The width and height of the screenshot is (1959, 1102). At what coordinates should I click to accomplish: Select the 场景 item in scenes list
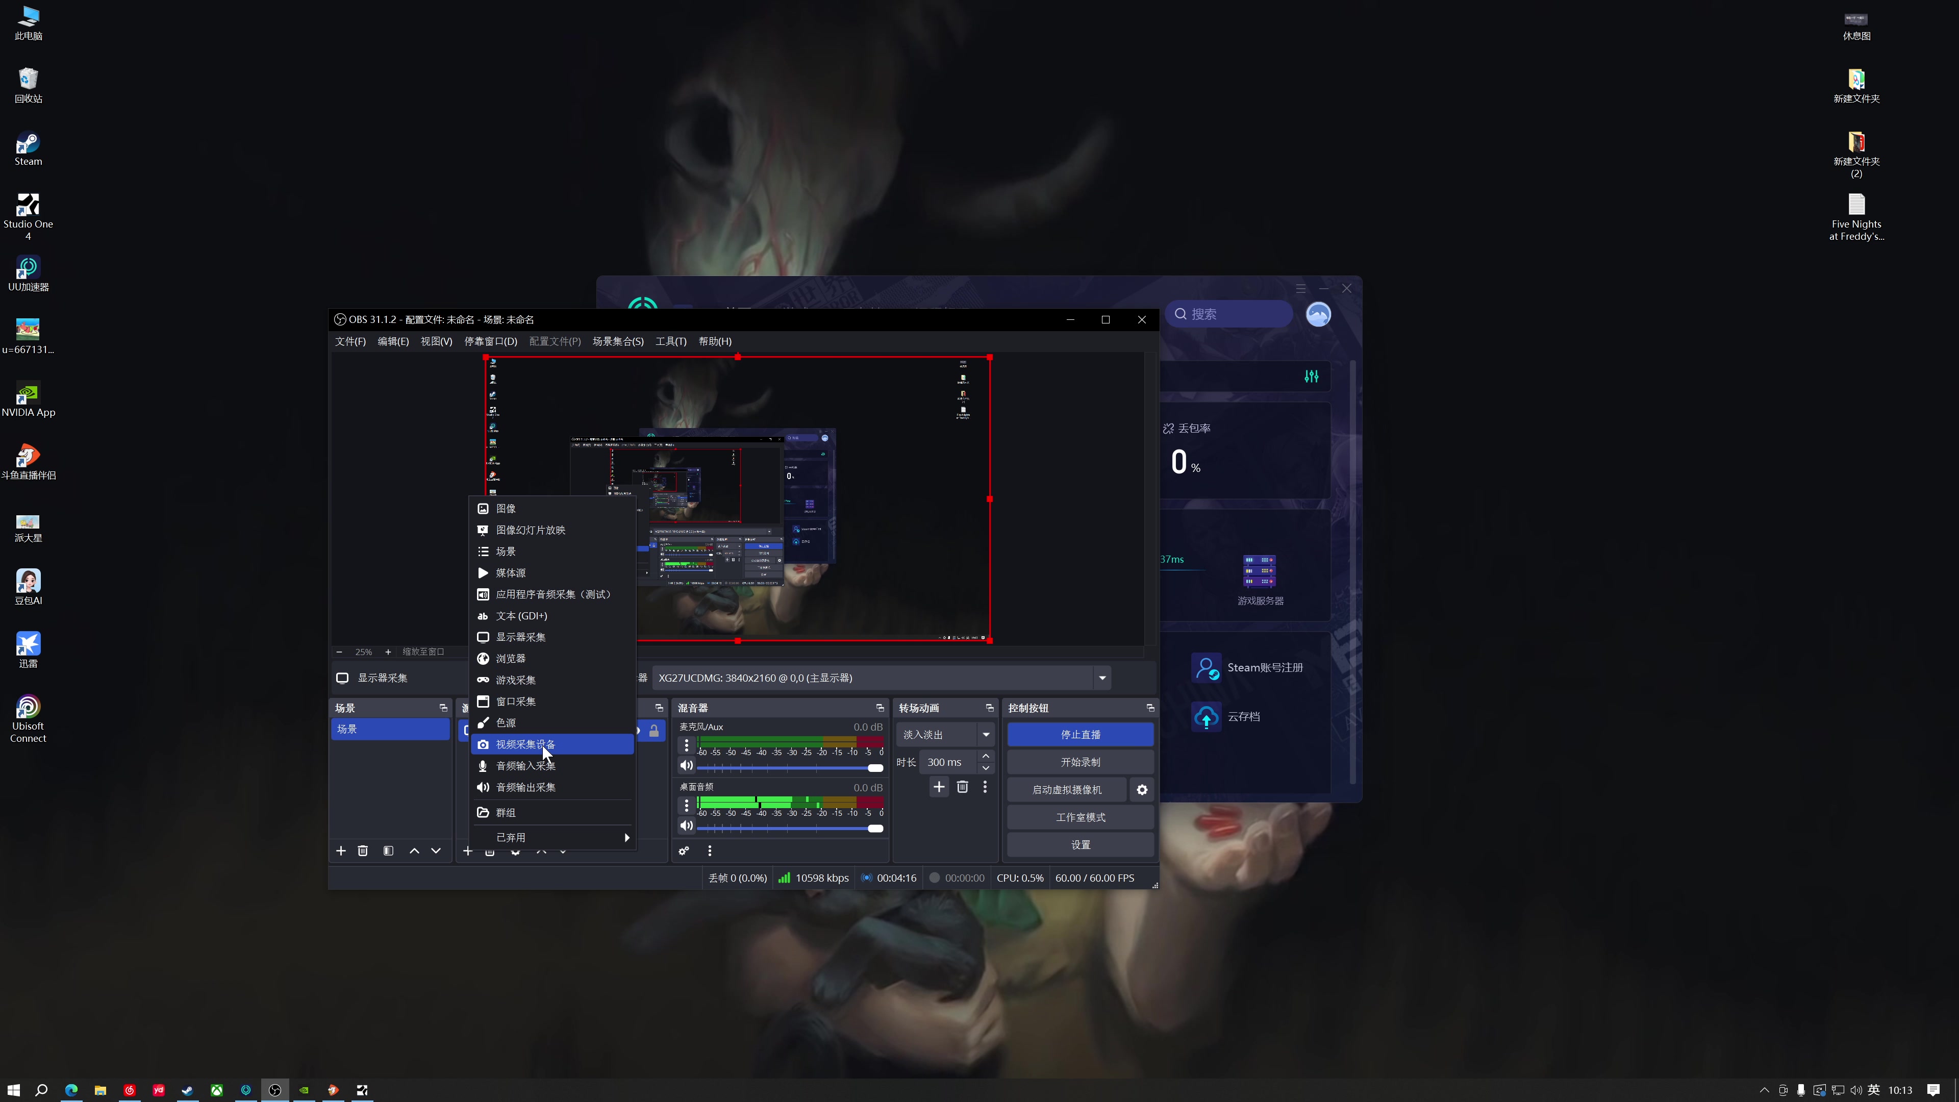coord(390,729)
